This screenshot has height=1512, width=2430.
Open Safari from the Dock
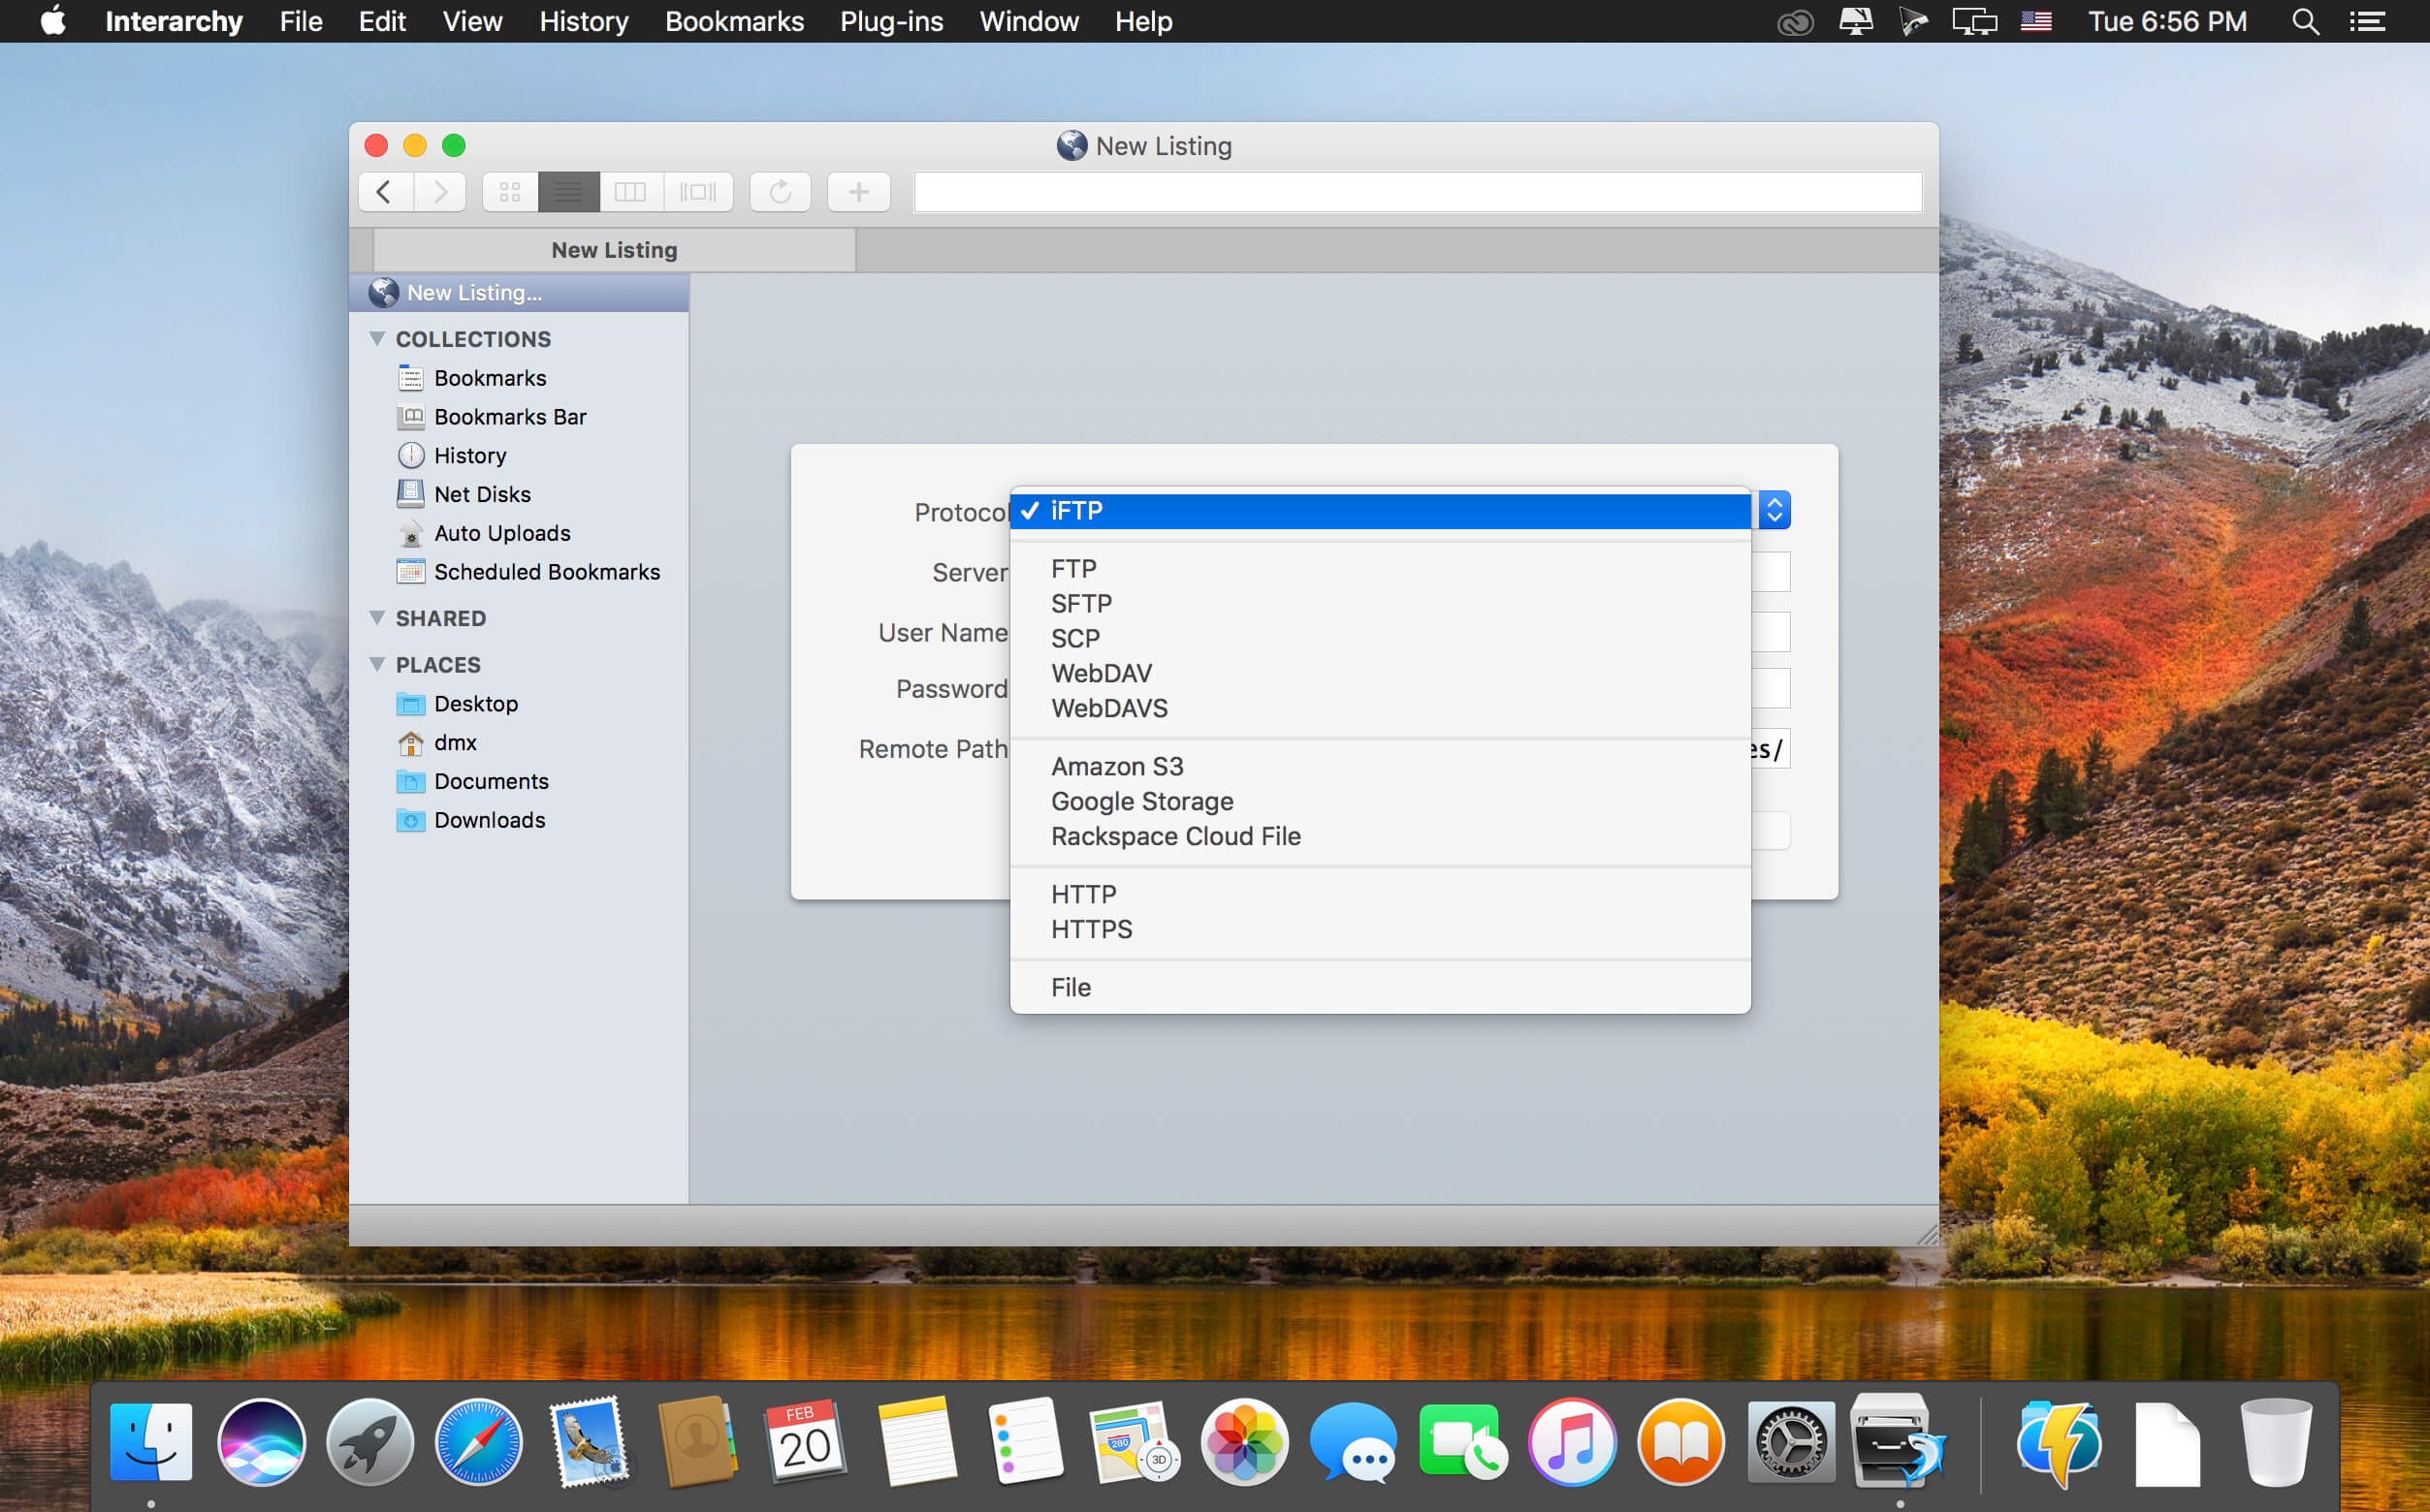[x=478, y=1442]
